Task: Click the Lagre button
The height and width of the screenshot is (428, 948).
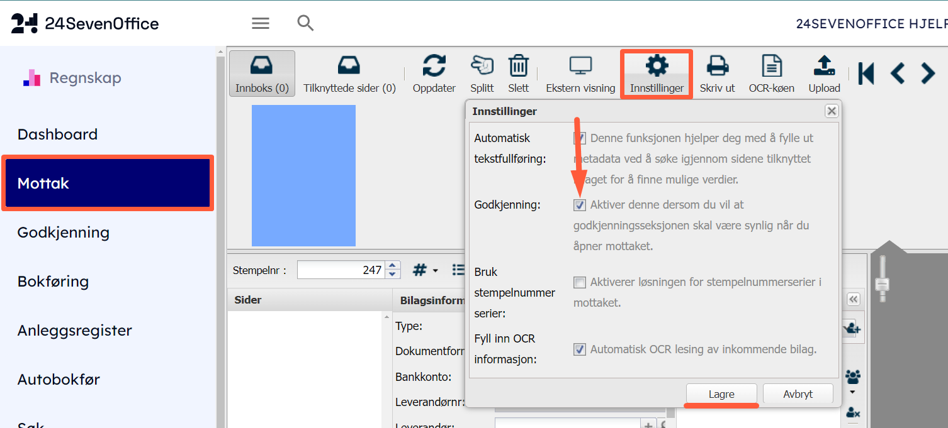Action: tap(721, 394)
